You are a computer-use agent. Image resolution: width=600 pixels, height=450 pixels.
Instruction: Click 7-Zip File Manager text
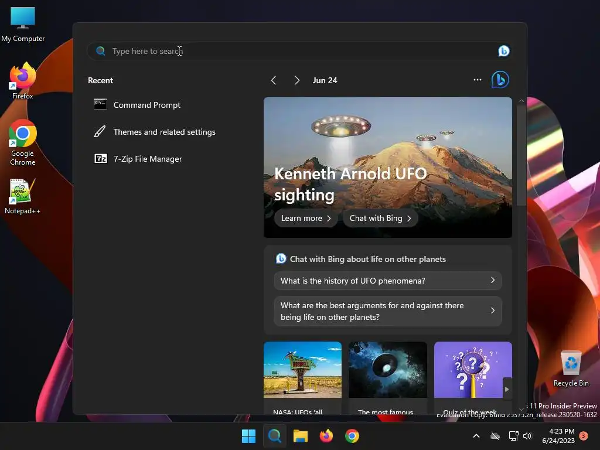click(148, 159)
